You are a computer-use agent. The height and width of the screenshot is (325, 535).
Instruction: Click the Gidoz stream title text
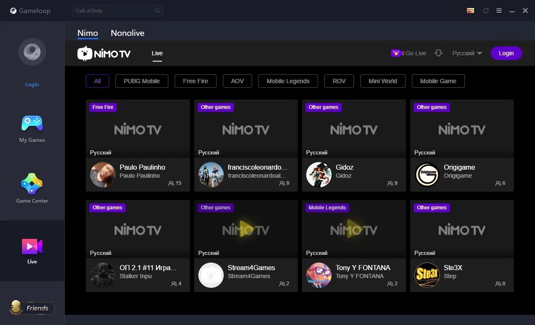(345, 167)
